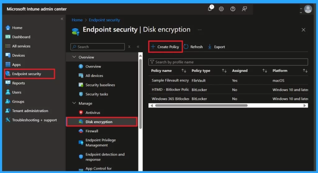Click the Export button
Screen dimensions: 318x173
(216, 47)
